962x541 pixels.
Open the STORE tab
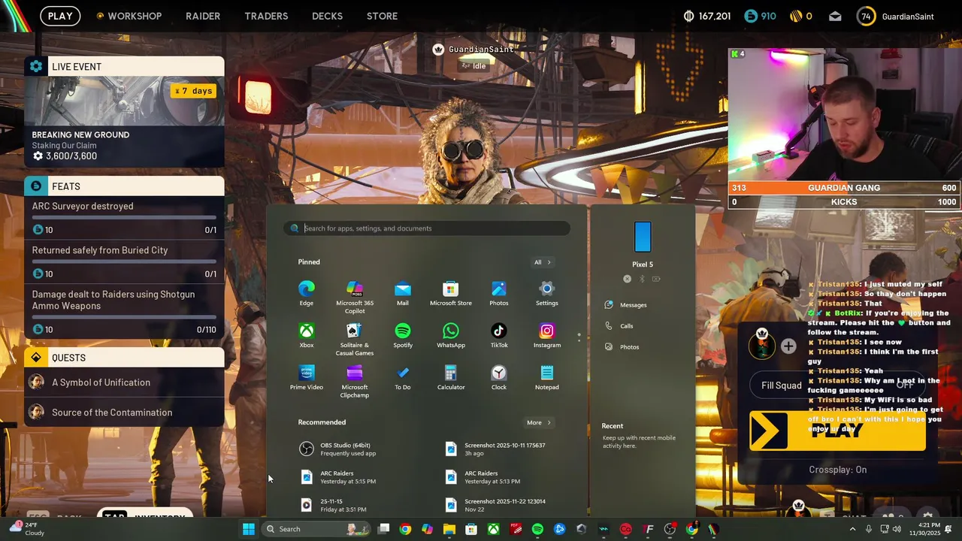pyautogui.click(x=382, y=16)
